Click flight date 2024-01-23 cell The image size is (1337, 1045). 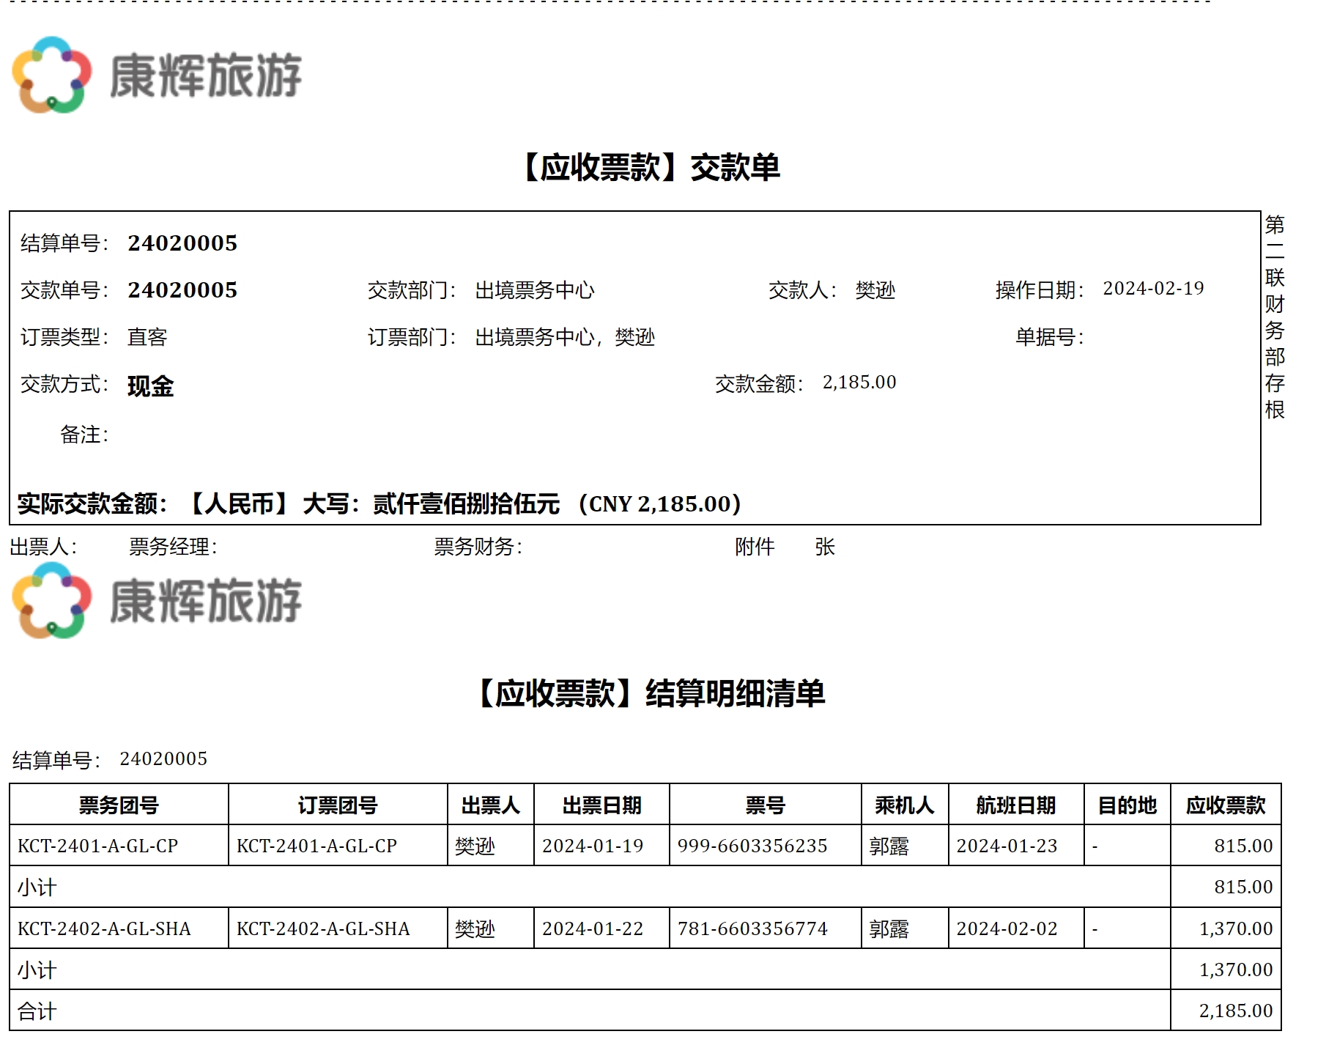[1007, 846]
